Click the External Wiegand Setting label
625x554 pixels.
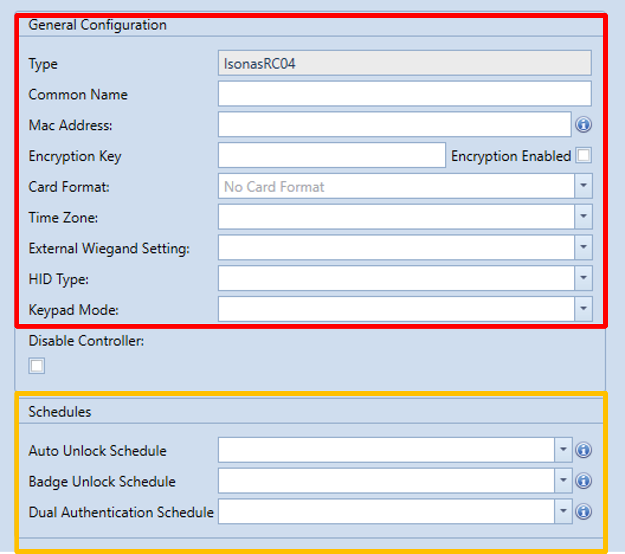pos(109,248)
